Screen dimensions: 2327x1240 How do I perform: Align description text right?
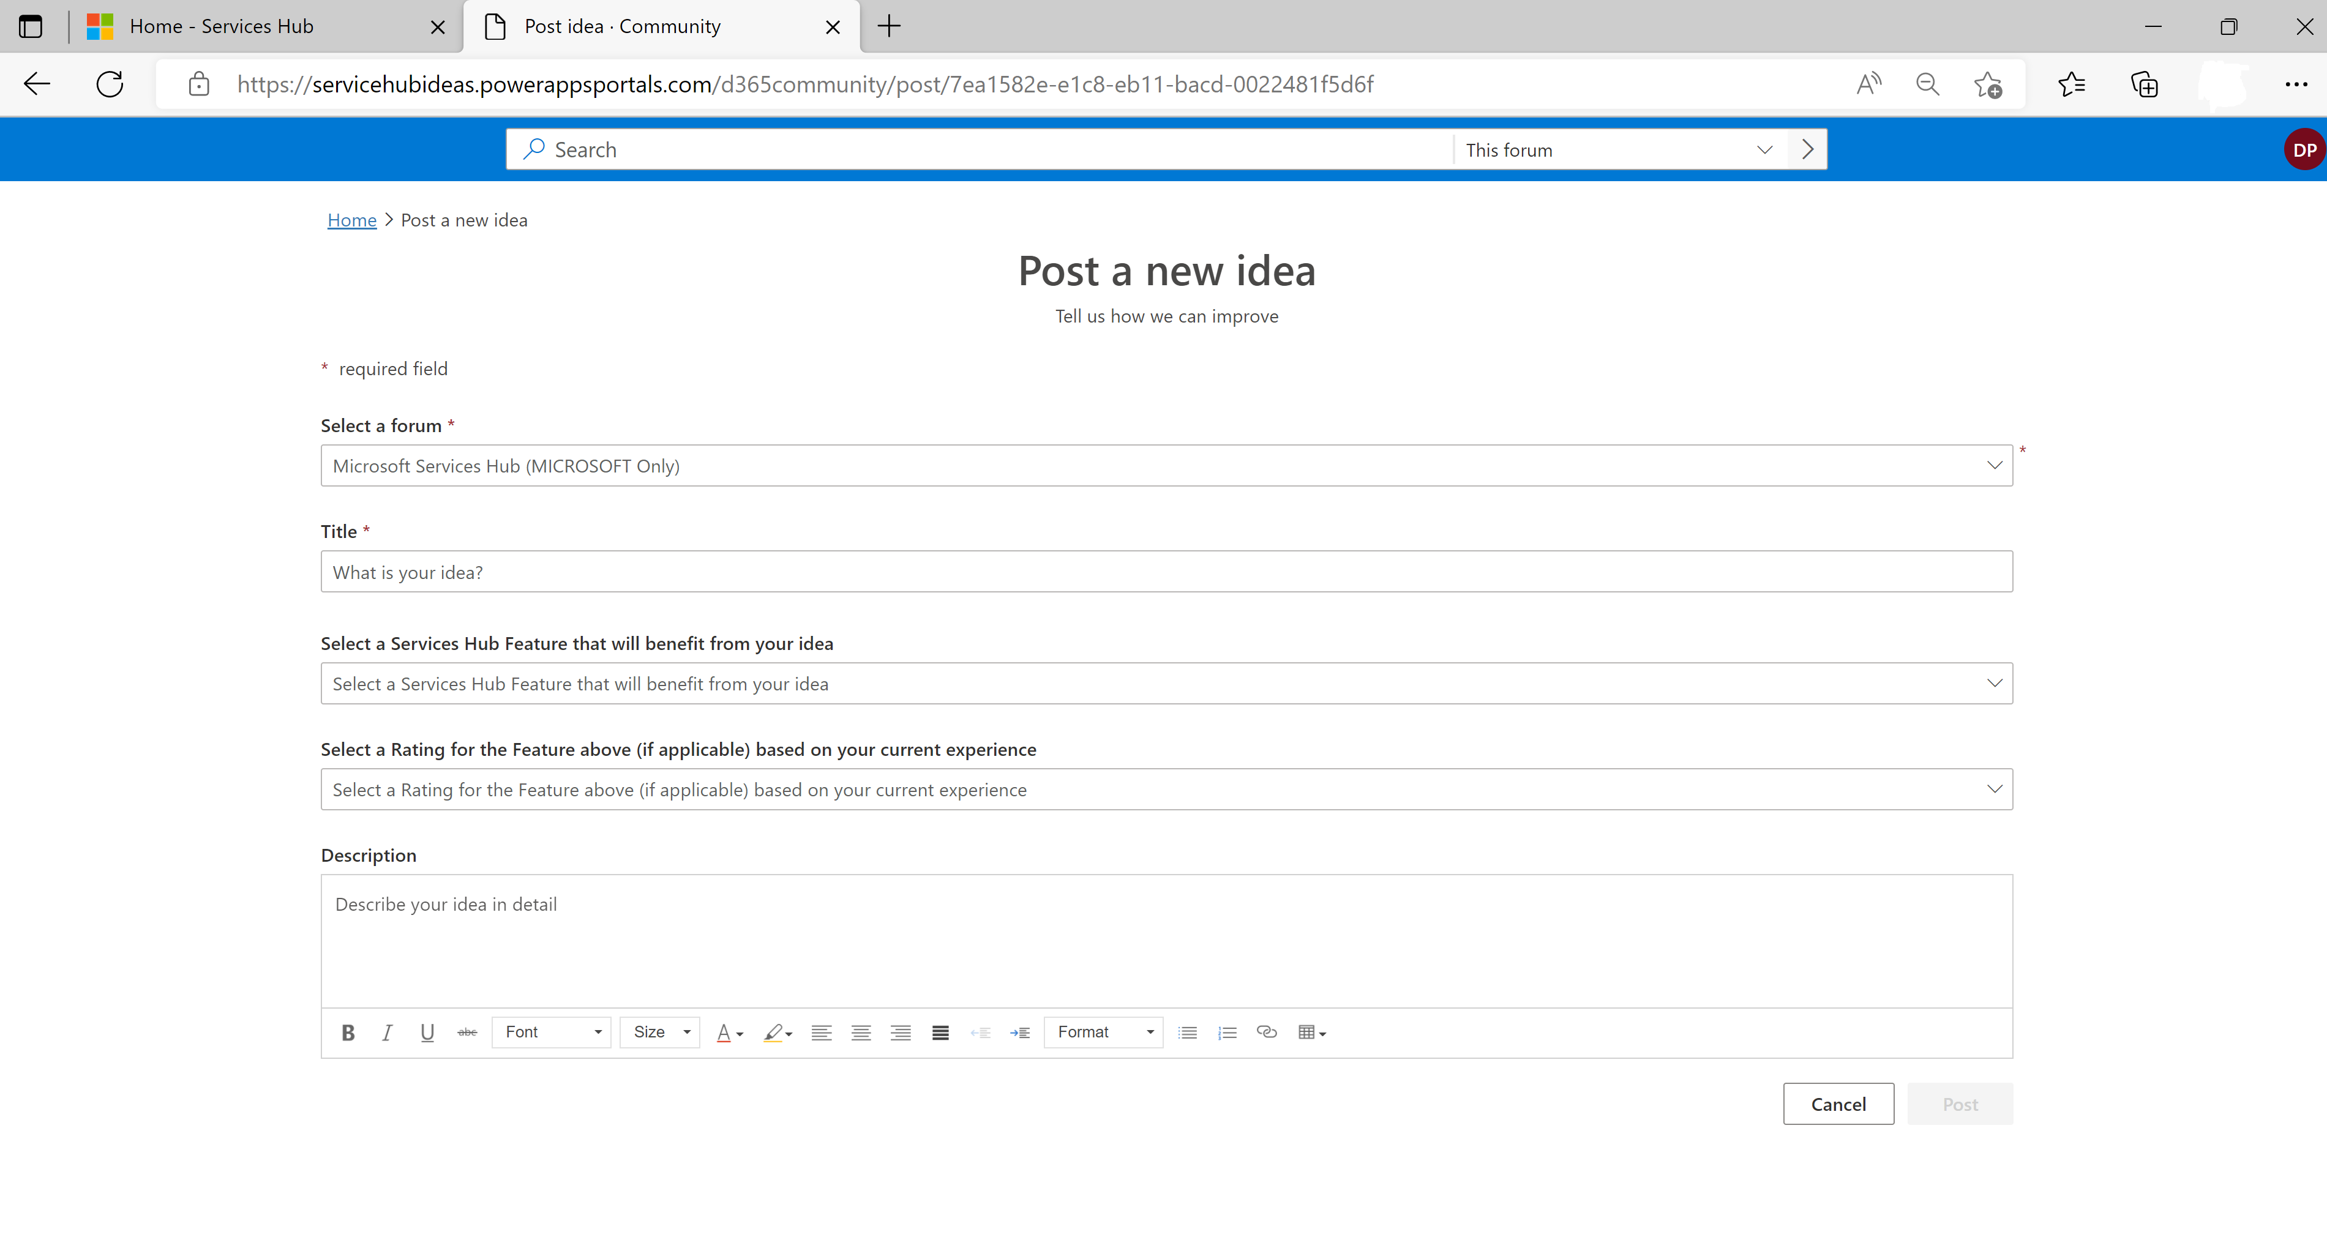[x=901, y=1033]
